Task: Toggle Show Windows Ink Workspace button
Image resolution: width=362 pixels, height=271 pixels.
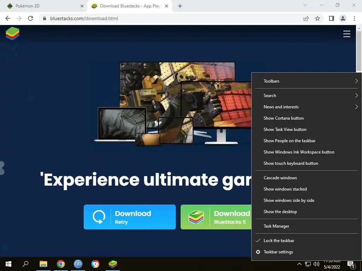Action: tap(306, 152)
